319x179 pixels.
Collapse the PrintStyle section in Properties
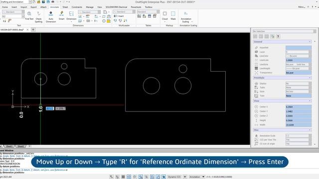[x=310, y=78]
